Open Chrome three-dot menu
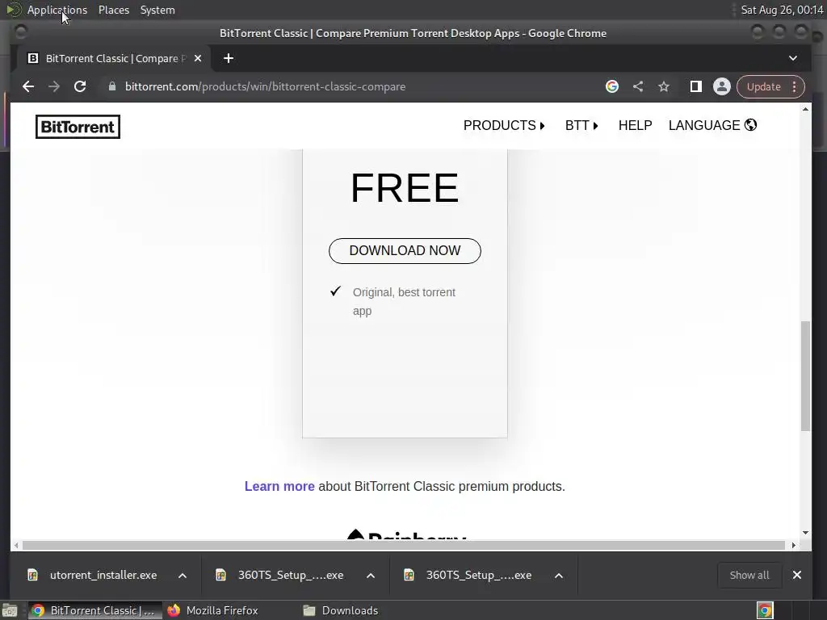Screen dimensions: 827x620 click(795, 86)
